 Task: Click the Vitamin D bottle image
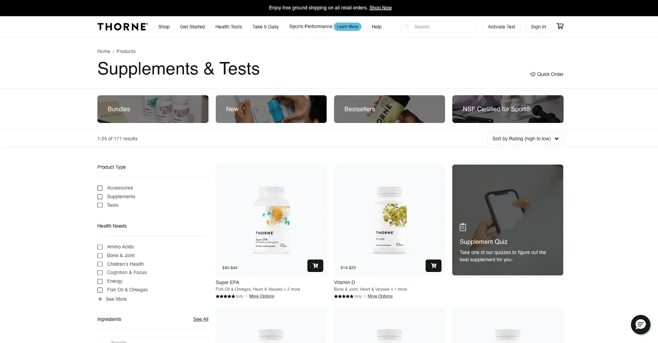point(389,220)
